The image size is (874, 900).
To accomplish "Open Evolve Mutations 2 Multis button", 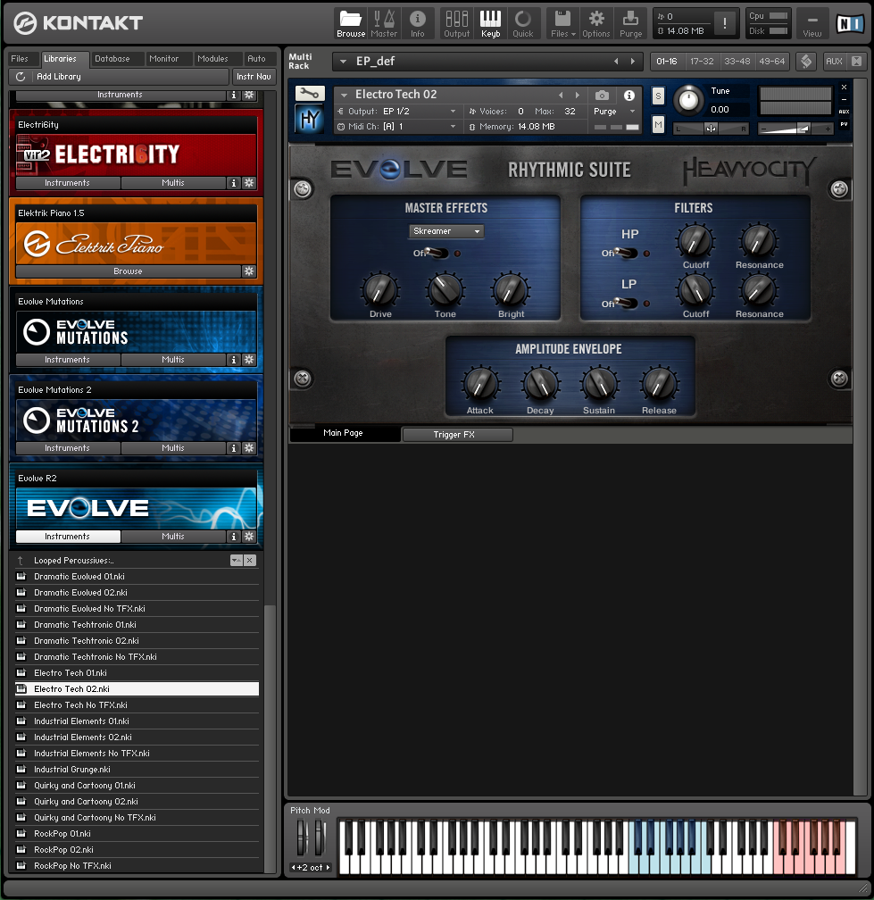I will (x=172, y=447).
